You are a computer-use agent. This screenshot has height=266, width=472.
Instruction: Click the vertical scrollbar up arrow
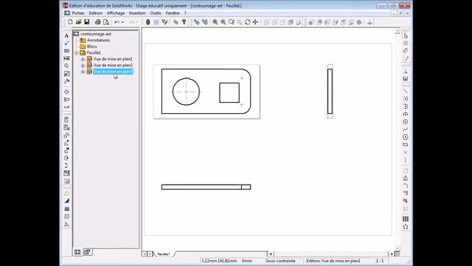coord(397,31)
